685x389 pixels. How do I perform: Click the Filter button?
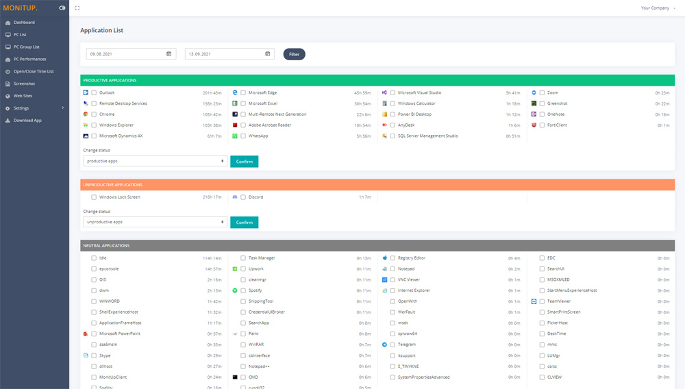coord(294,54)
